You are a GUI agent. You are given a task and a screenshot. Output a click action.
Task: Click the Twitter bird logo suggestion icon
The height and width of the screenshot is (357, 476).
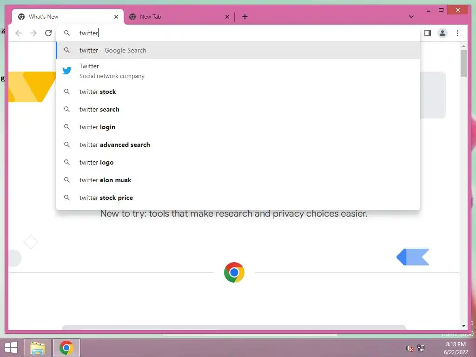tap(67, 71)
